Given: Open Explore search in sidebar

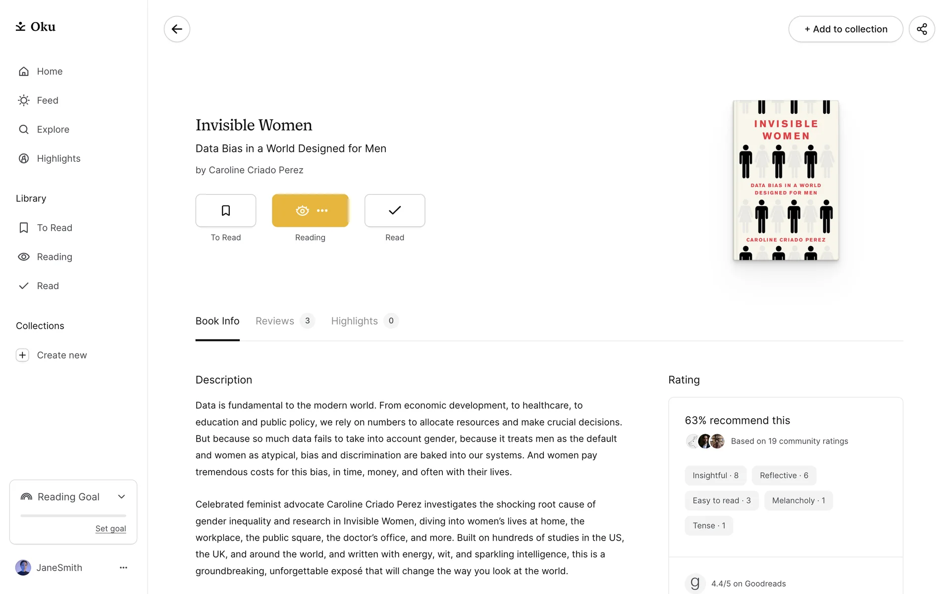Looking at the screenshot, I should [x=53, y=130].
